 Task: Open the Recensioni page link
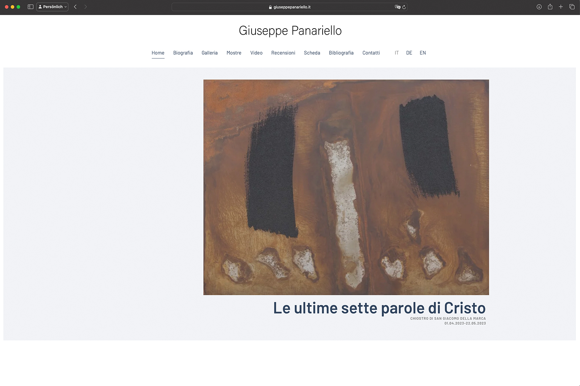[x=283, y=53]
